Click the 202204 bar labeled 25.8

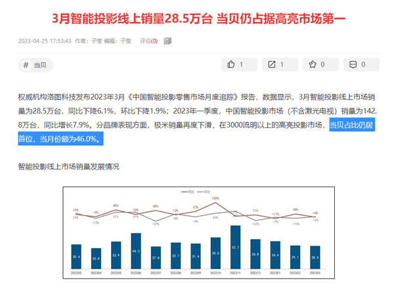click(x=96, y=259)
